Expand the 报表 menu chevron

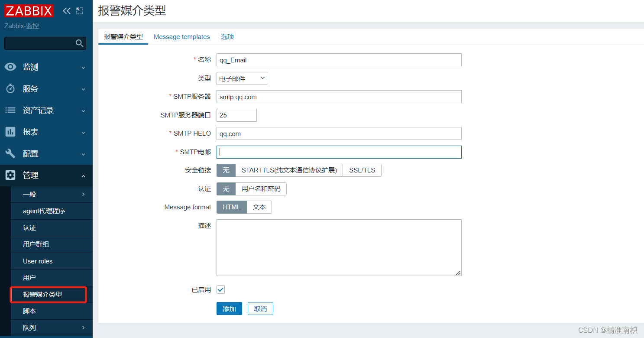84,133
